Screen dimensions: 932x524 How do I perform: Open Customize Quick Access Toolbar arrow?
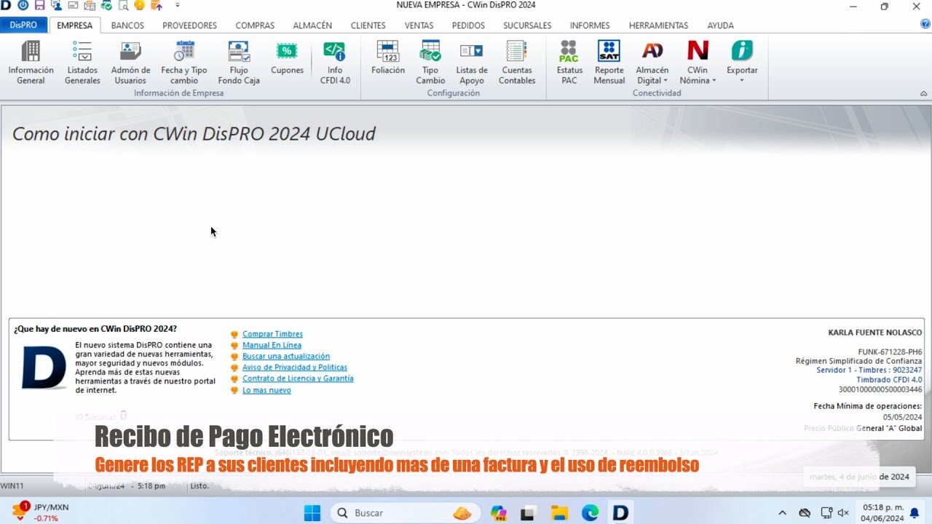pyautogui.click(x=178, y=6)
